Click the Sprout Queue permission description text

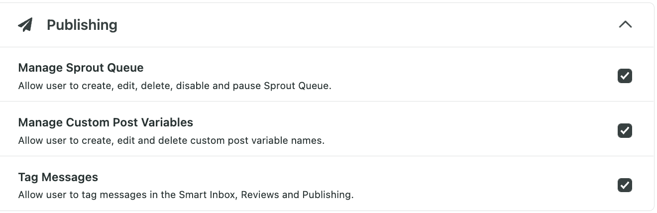(x=175, y=86)
